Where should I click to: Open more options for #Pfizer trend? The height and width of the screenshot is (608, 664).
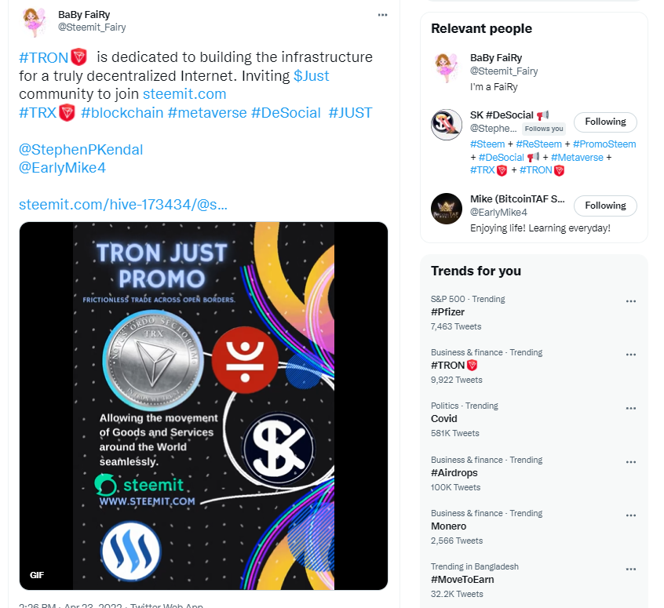(631, 301)
